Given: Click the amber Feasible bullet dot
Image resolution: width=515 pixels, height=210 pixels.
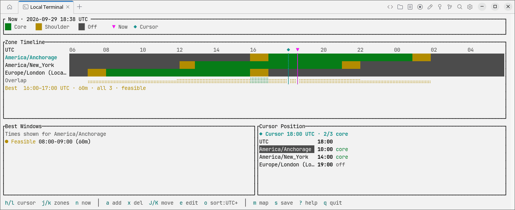Looking at the screenshot, I should click(x=7, y=142).
